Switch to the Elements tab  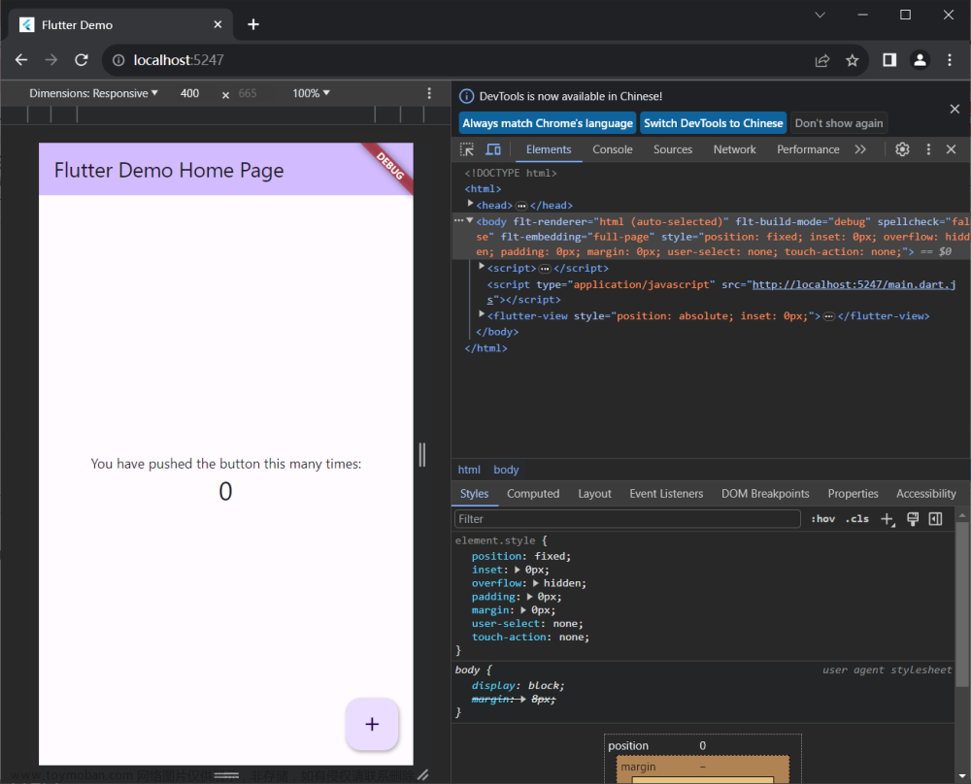(x=549, y=149)
